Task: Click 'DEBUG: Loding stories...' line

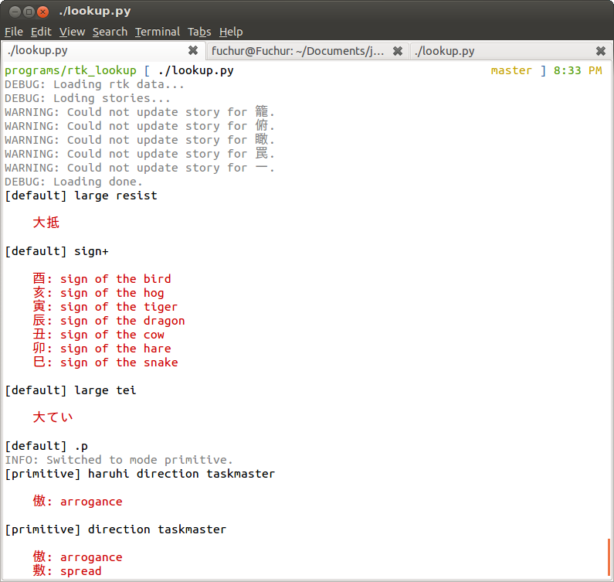Action: 87,98
